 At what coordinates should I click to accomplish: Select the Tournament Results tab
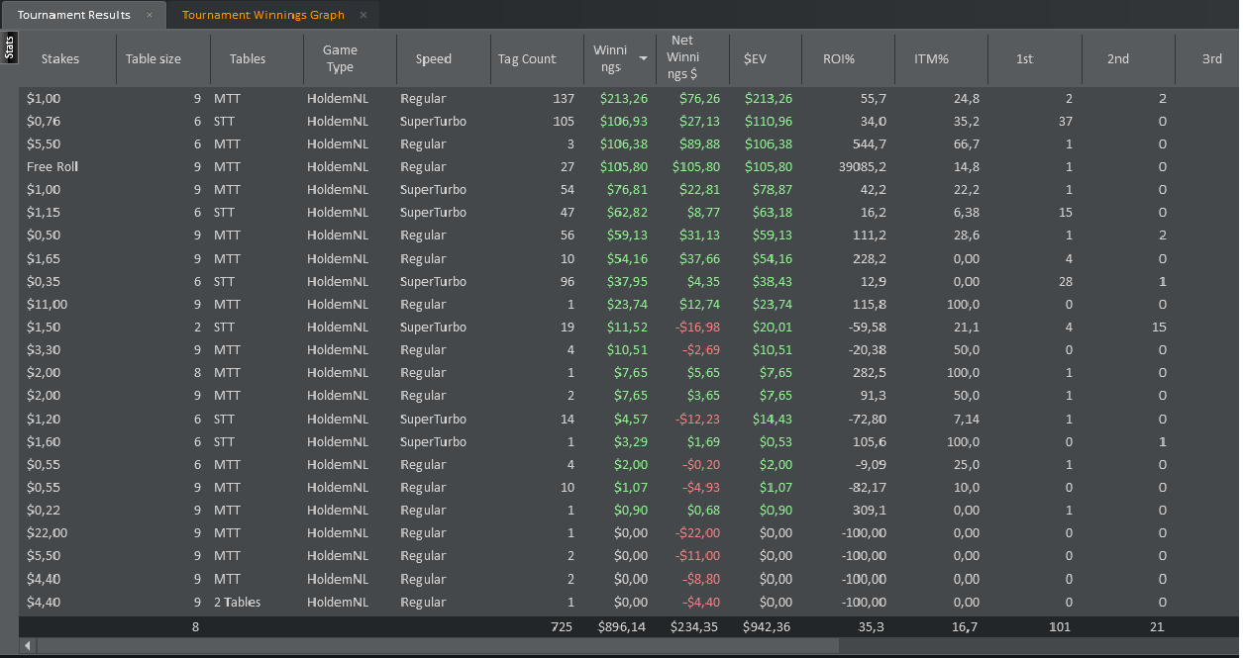coord(74,15)
